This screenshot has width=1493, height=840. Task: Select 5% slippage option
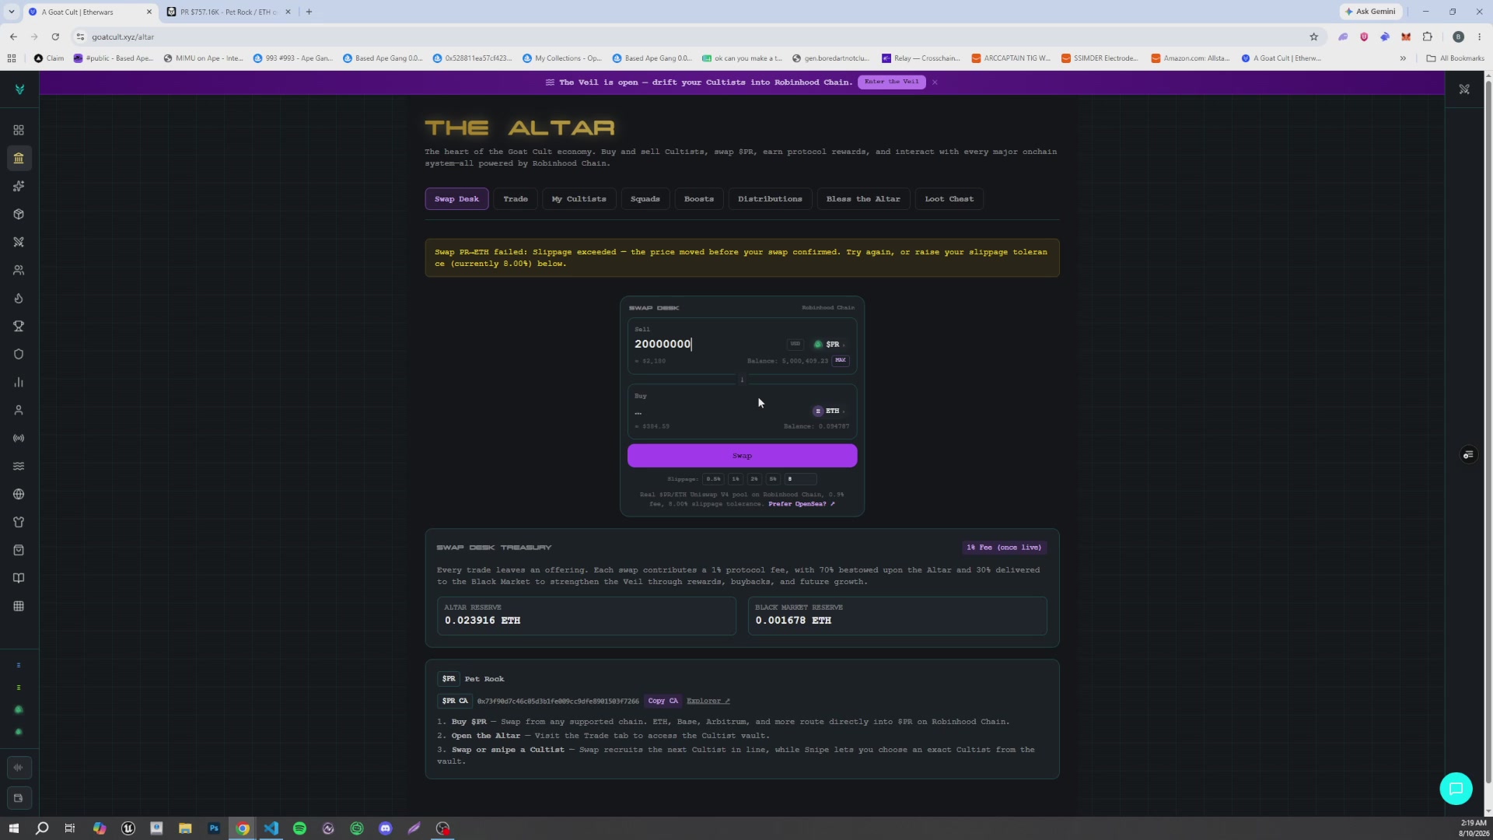click(773, 479)
